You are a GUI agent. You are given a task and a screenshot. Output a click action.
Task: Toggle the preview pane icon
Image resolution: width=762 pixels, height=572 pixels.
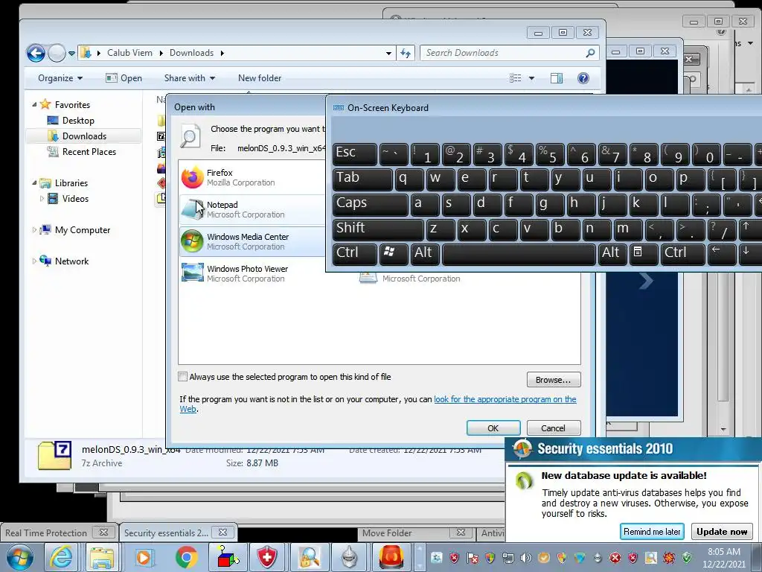[557, 78]
